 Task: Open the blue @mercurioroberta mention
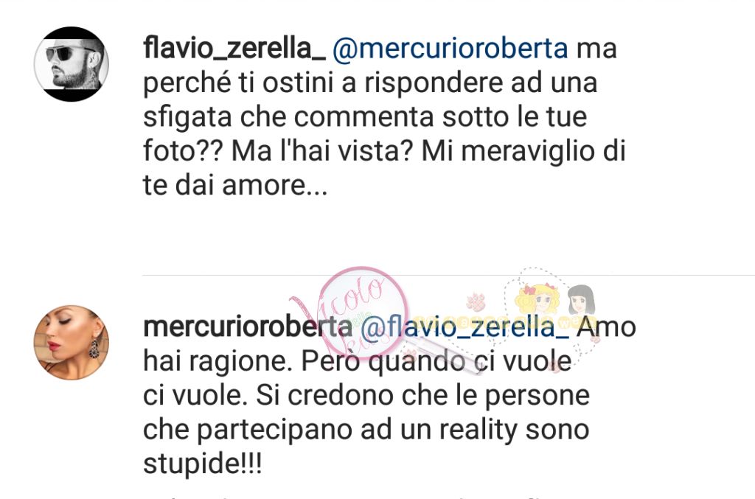tap(450, 49)
